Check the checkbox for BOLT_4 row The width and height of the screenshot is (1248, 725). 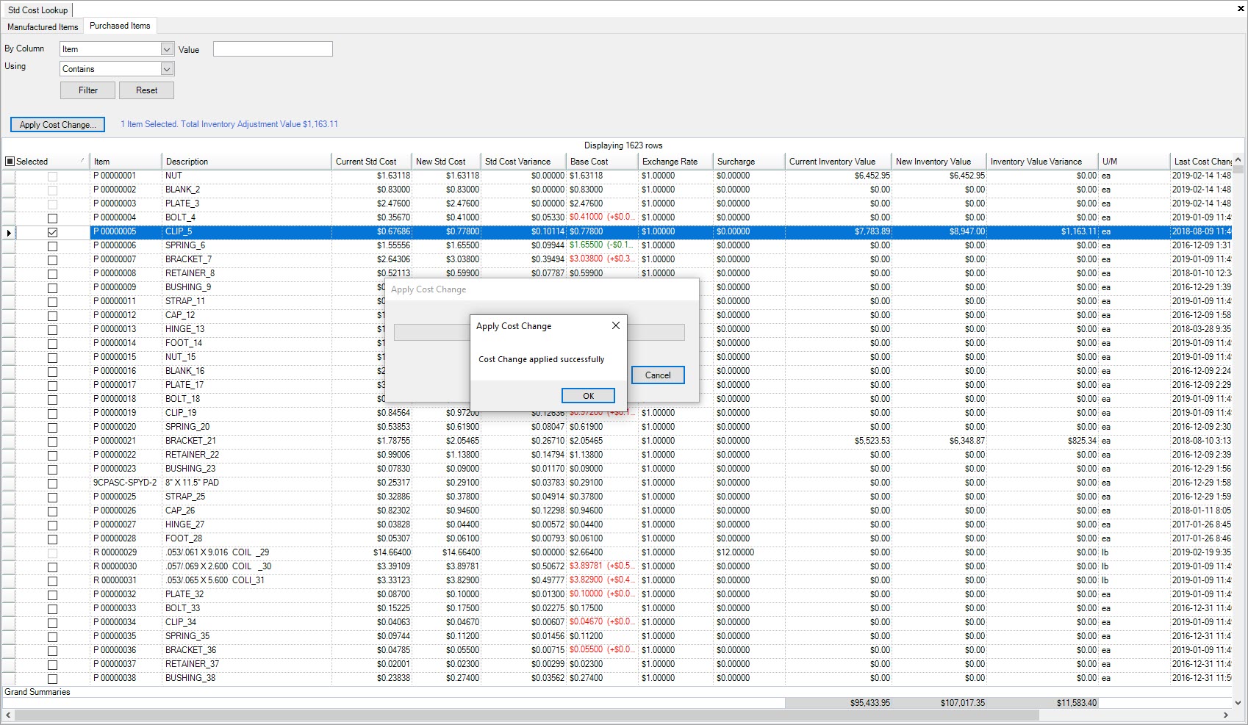click(52, 218)
